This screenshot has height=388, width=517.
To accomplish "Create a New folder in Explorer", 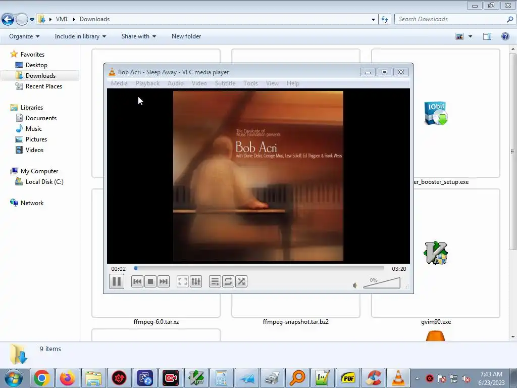I will [x=186, y=36].
